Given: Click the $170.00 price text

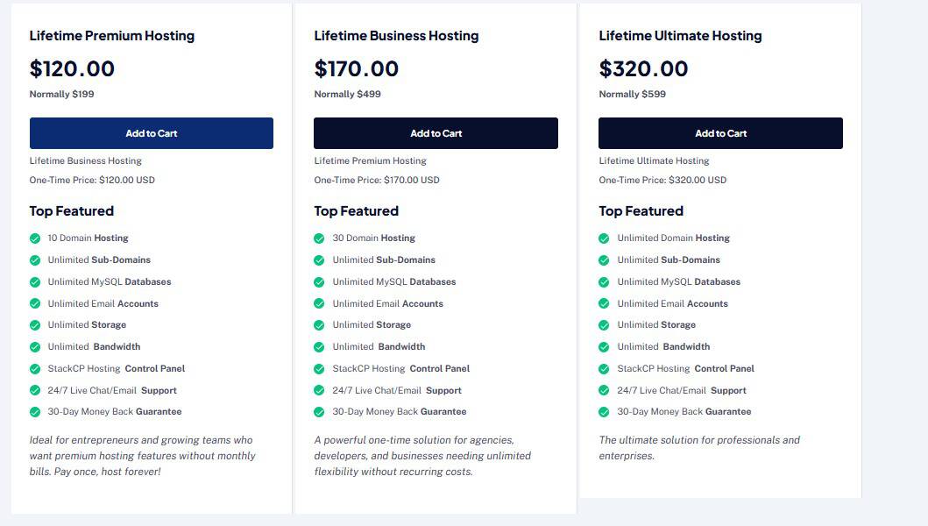Looking at the screenshot, I should point(356,68).
